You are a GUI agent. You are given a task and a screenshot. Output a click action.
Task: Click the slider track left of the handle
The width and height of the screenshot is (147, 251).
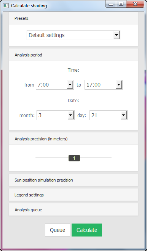[52, 158]
